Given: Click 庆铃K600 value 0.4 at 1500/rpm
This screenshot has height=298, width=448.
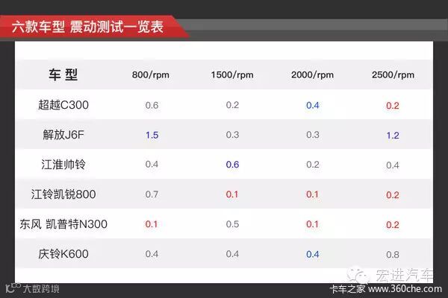Looking at the screenshot, I should click(232, 254).
